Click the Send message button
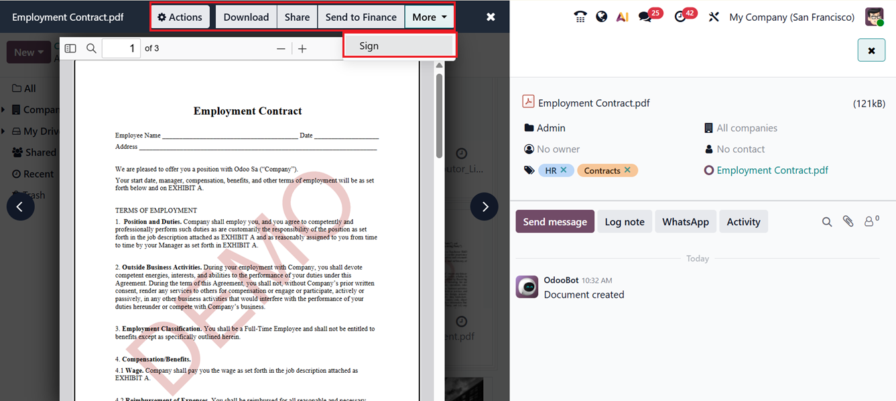 pos(555,222)
